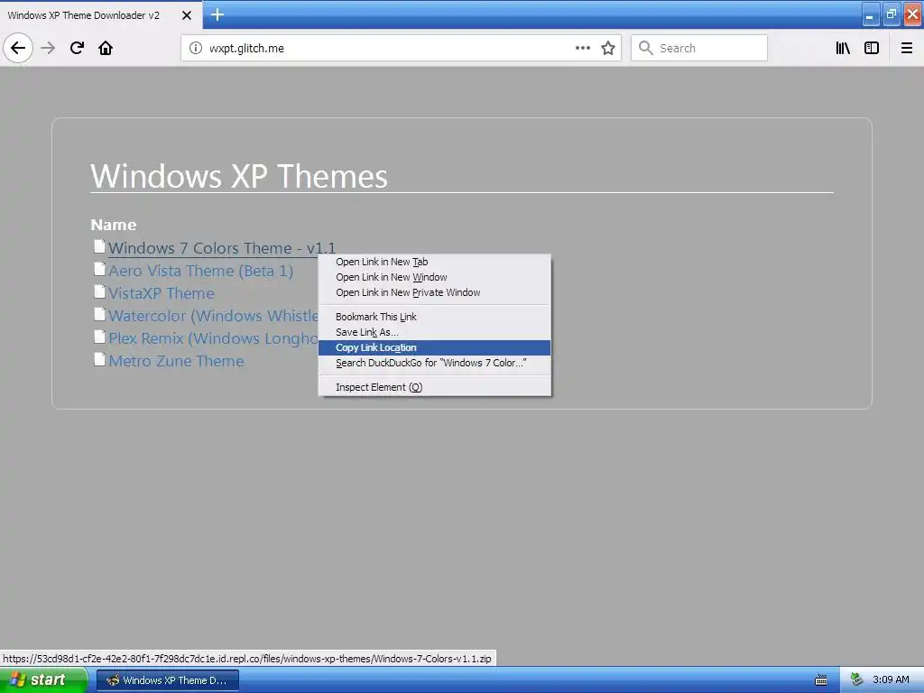Open the Windows Start menu
924x693 pixels.
pos(43,680)
